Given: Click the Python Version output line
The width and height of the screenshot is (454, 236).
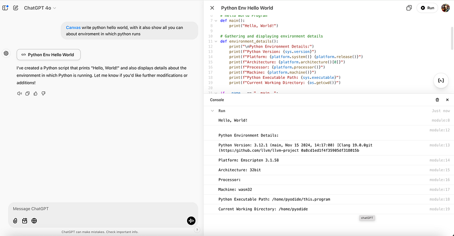Looking at the screenshot, I should (296, 148).
